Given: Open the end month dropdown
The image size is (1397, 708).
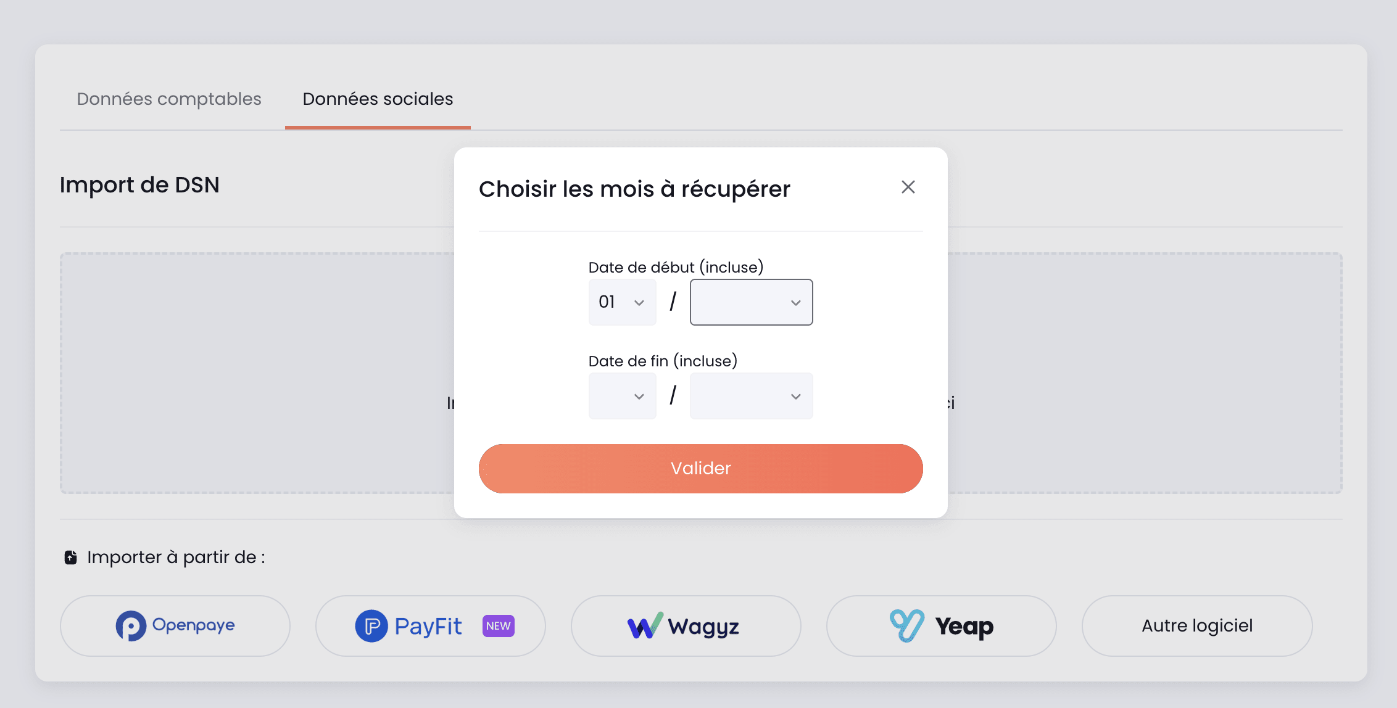Looking at the screenshot, I should [751, 396].
